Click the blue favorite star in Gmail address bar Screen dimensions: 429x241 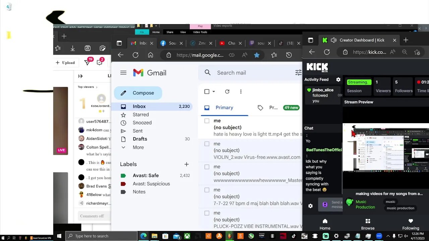click(x=257, y=55)
